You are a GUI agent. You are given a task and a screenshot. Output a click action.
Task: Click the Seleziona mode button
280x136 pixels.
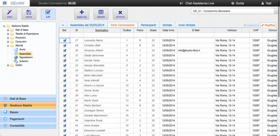251,25
